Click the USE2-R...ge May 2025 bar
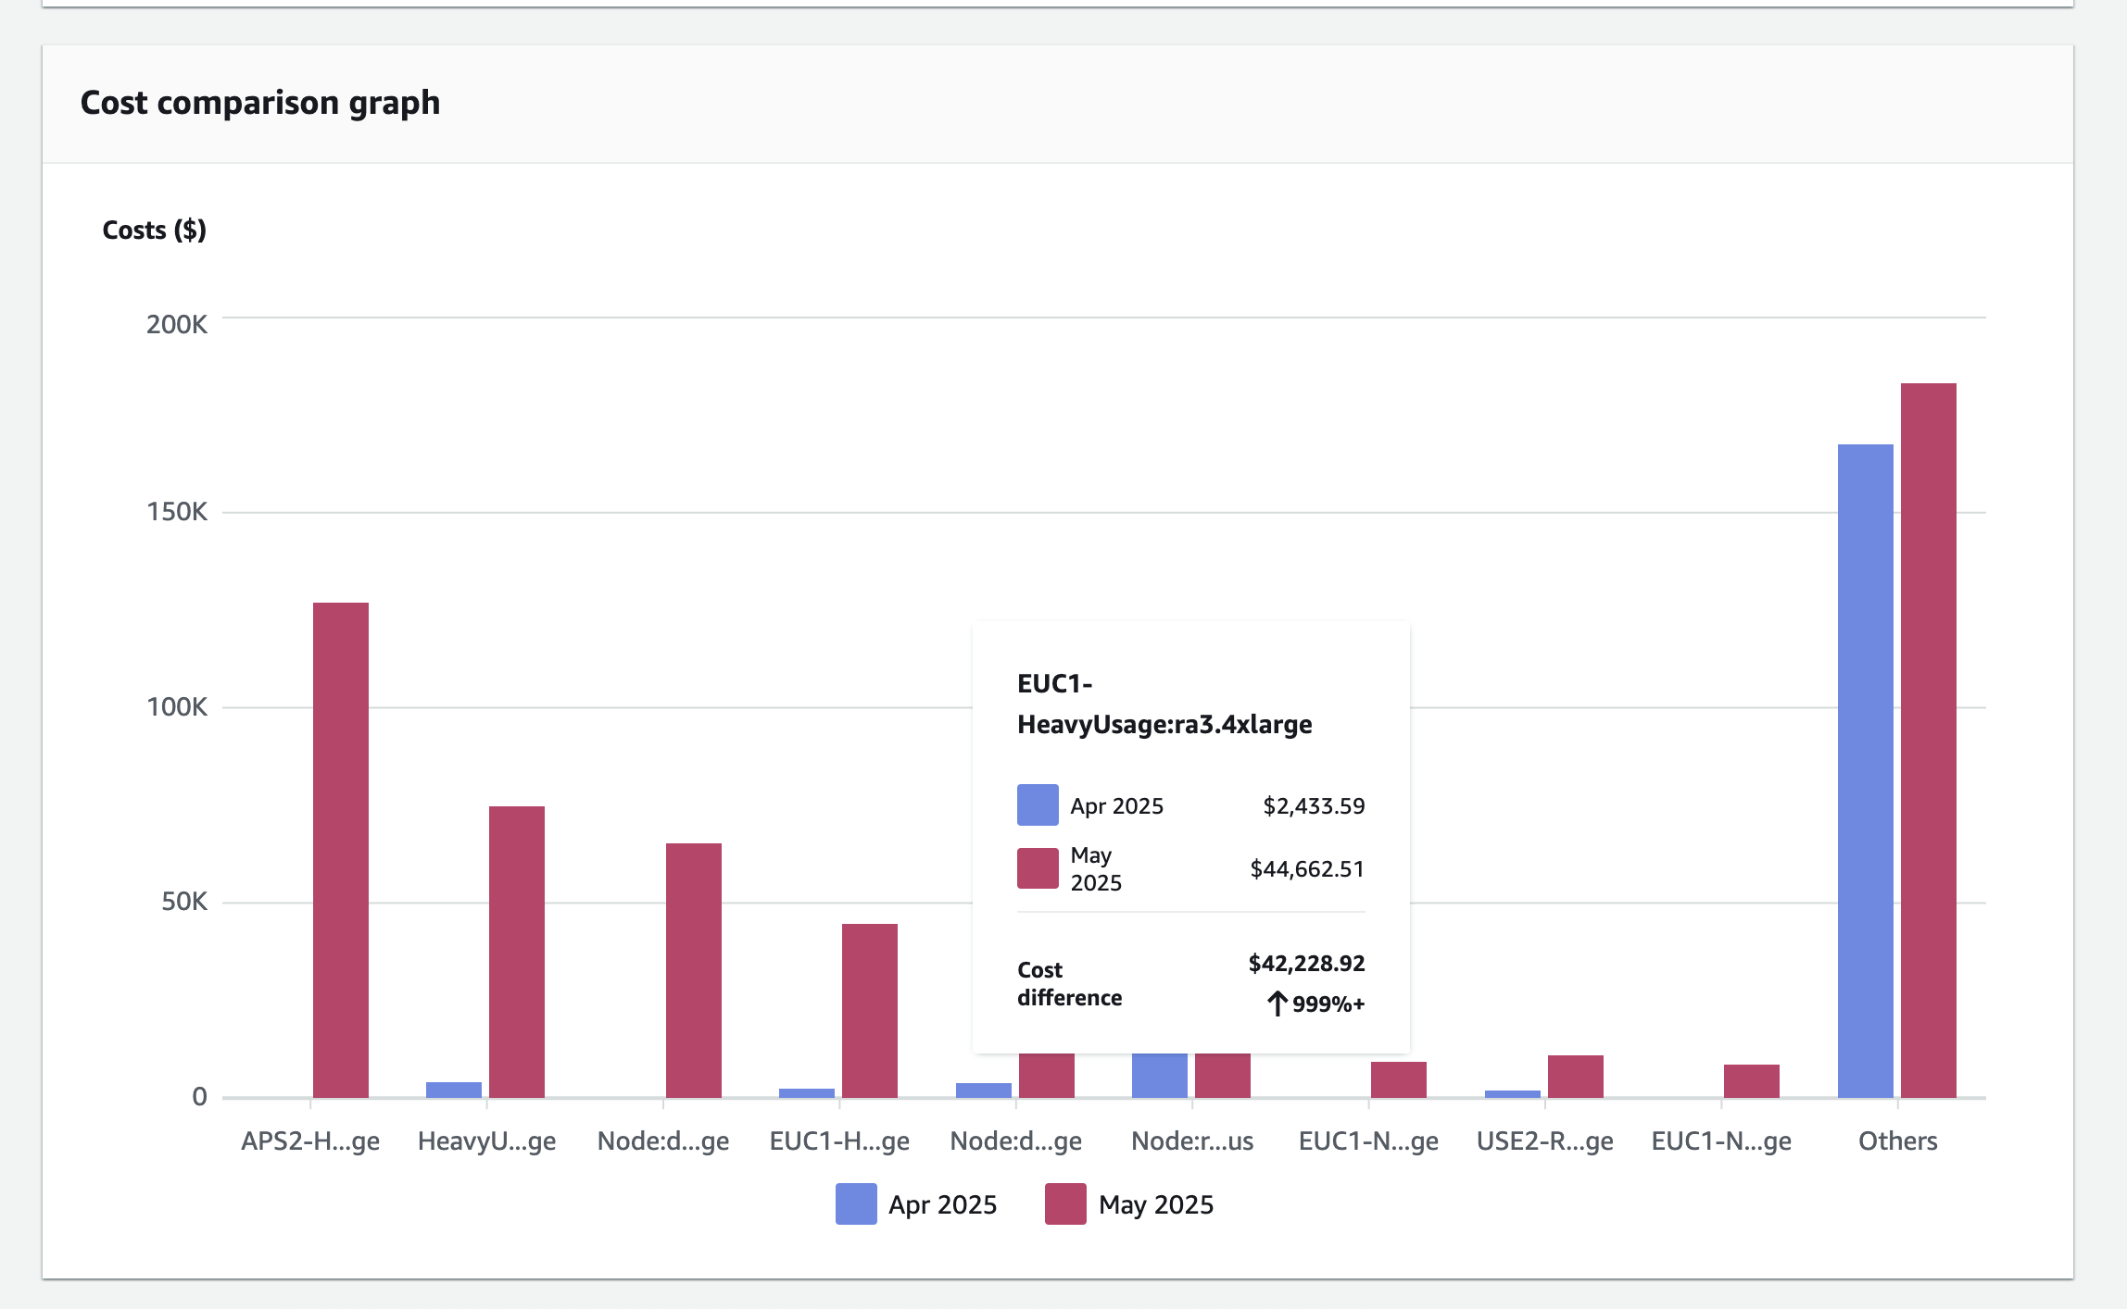The width and height of the screenshot is (2127, 1309). (x=1575, y=1076)
